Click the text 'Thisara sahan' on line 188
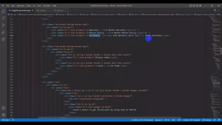 pyautogui.click(x=102, y=57)
